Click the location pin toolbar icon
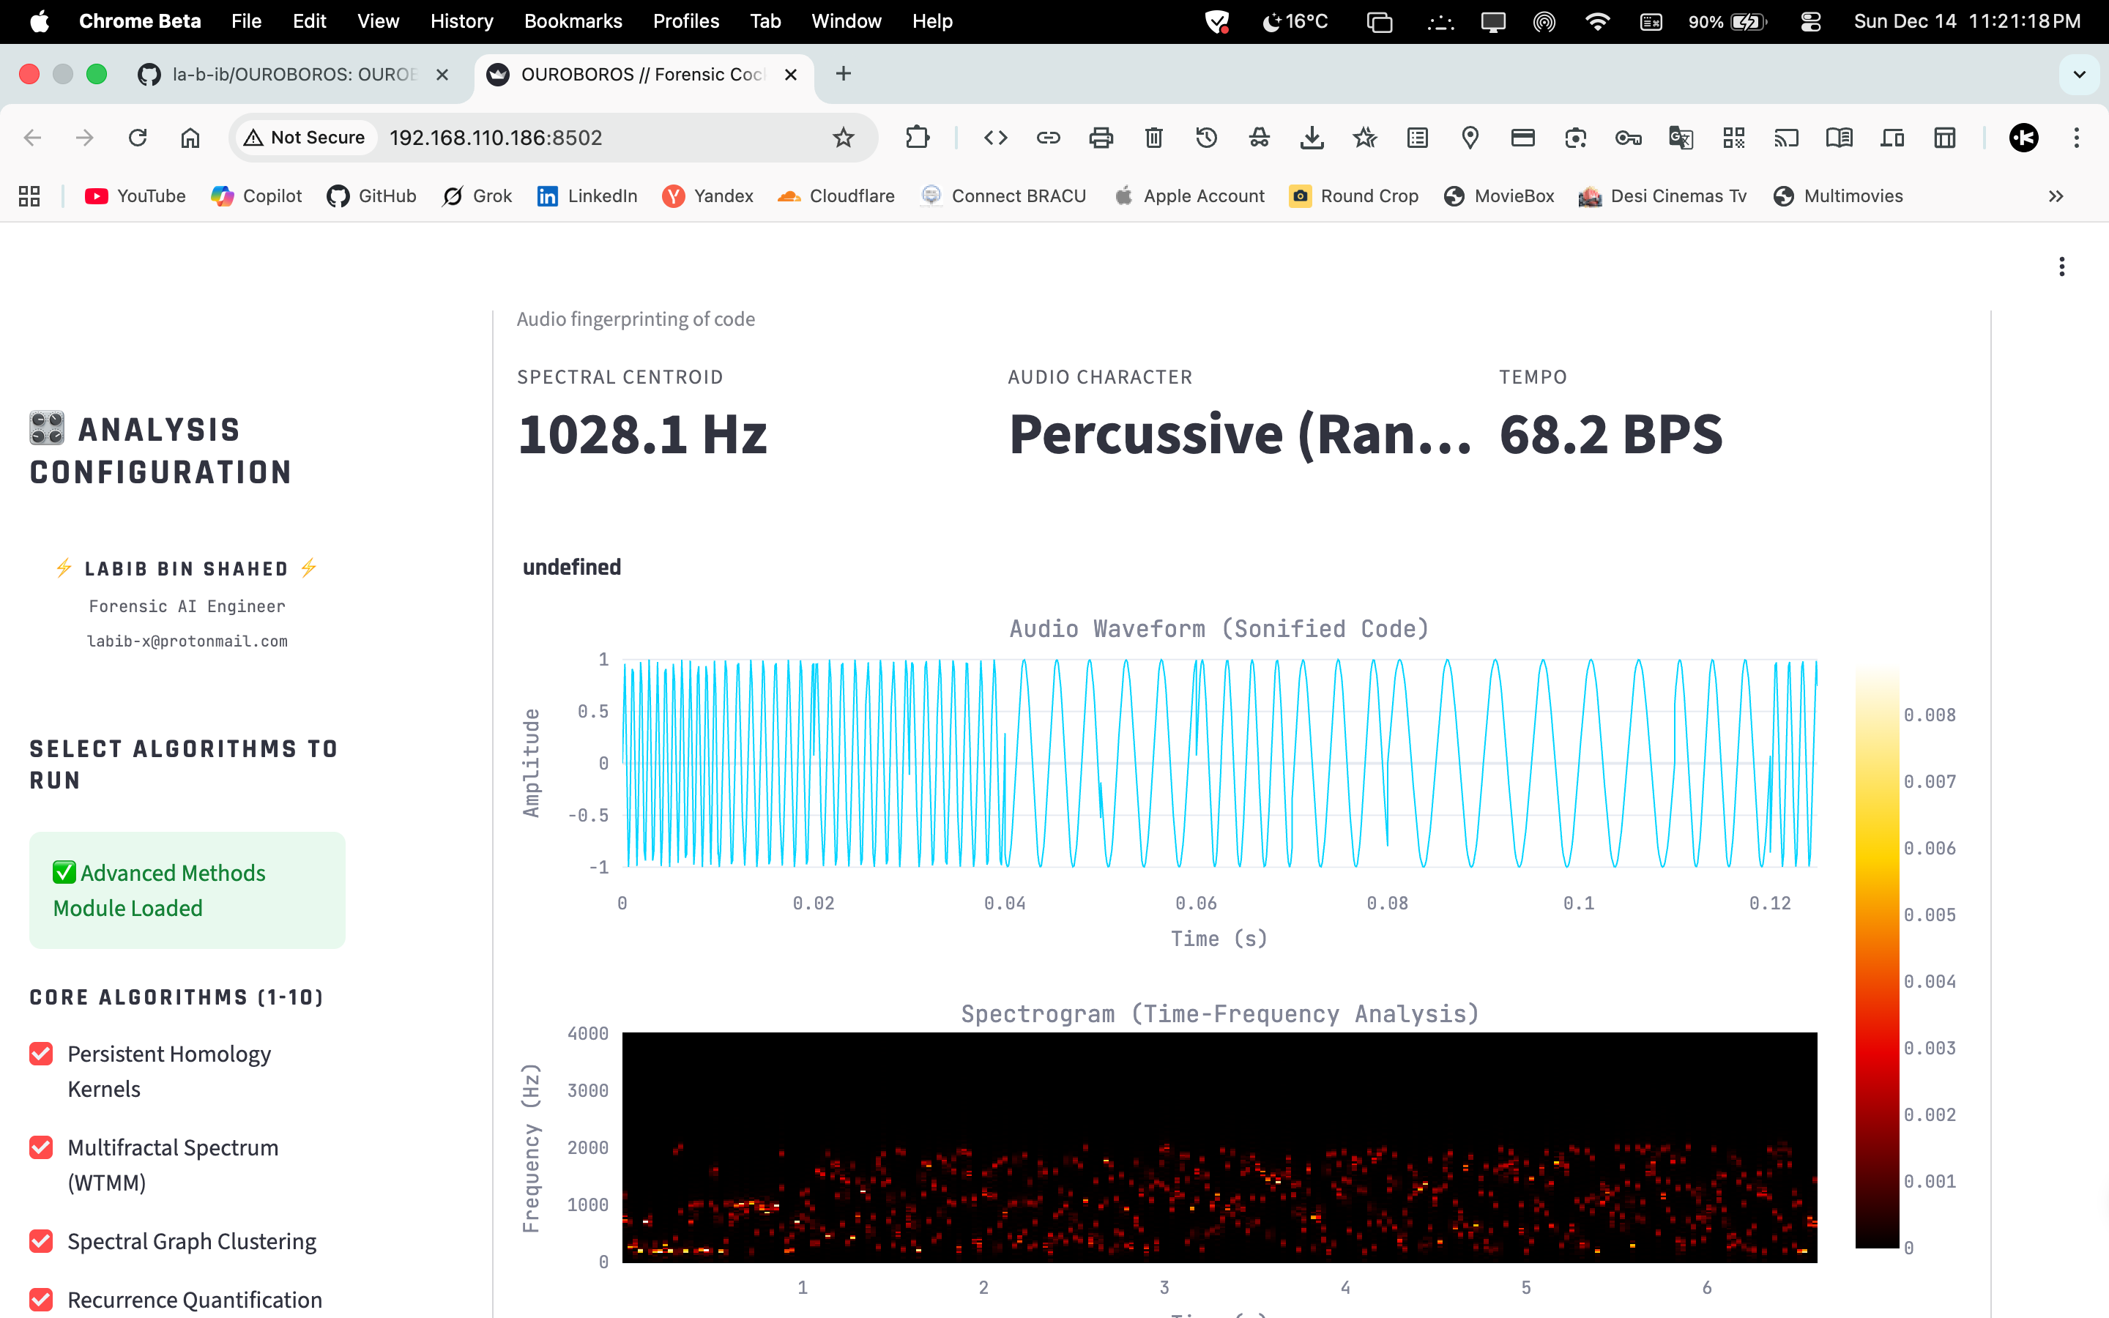This screenshot has height=1318, width=2109. (1470, 138)
